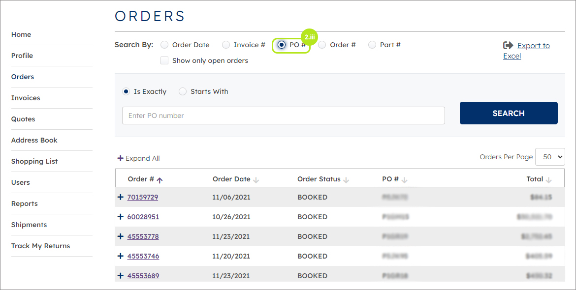This screenshot has height=290, width=576.
Task: Expand order 45553746 row with plus icon
Action: (x=120, y=256)
